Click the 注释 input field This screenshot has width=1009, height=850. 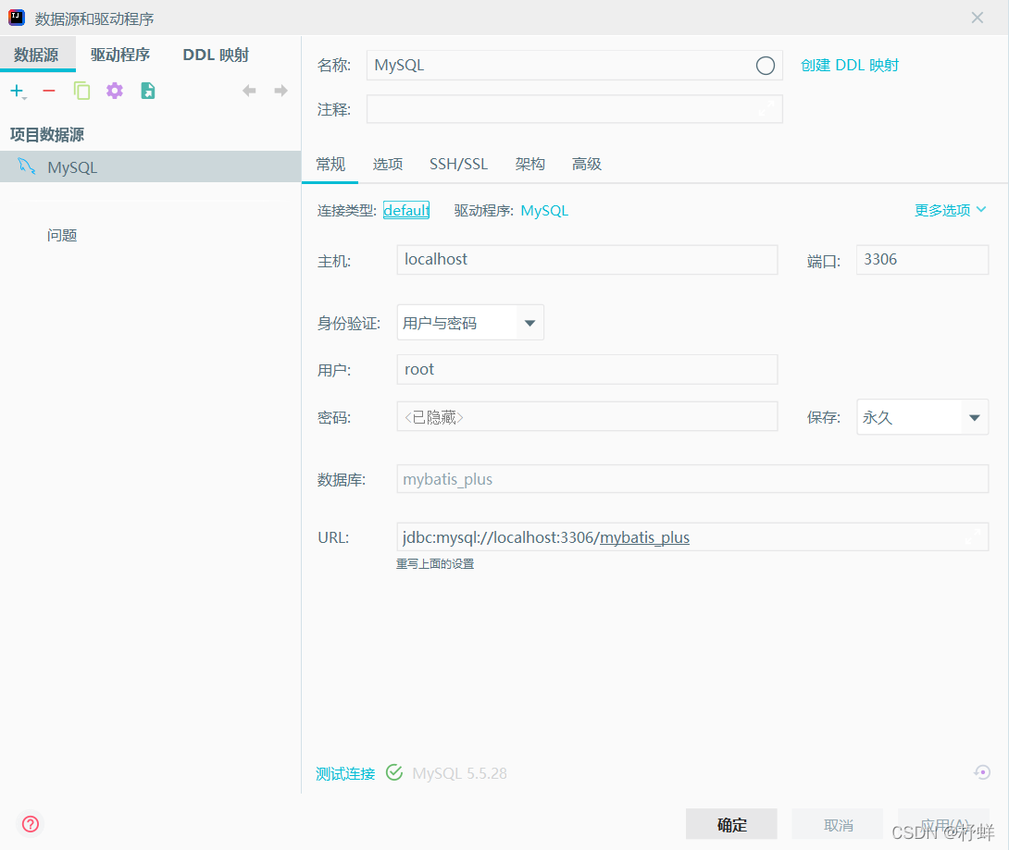click(x=575, y=108)
